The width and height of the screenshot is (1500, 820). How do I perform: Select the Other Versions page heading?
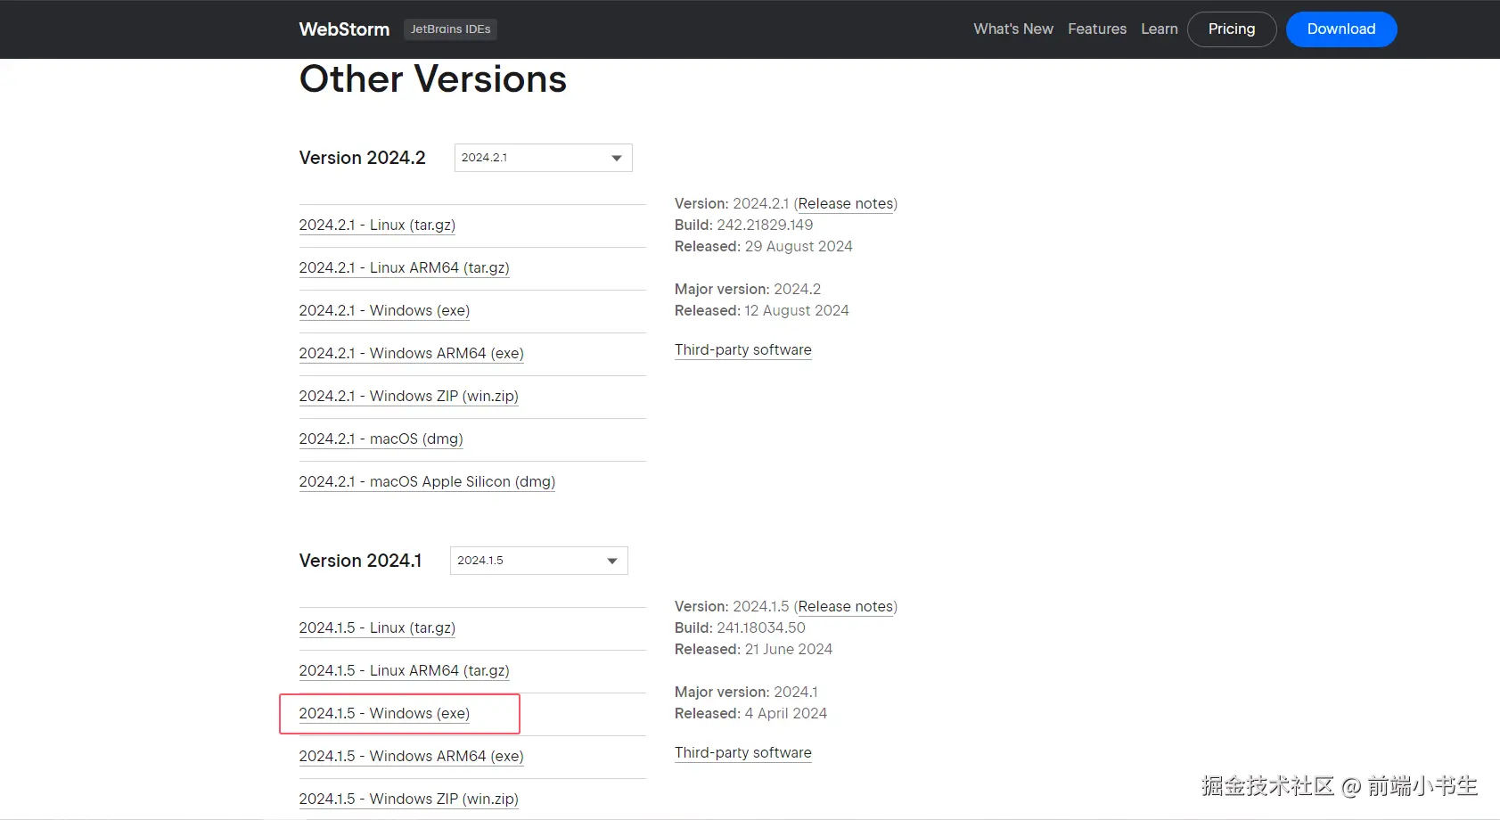point(433,79)
